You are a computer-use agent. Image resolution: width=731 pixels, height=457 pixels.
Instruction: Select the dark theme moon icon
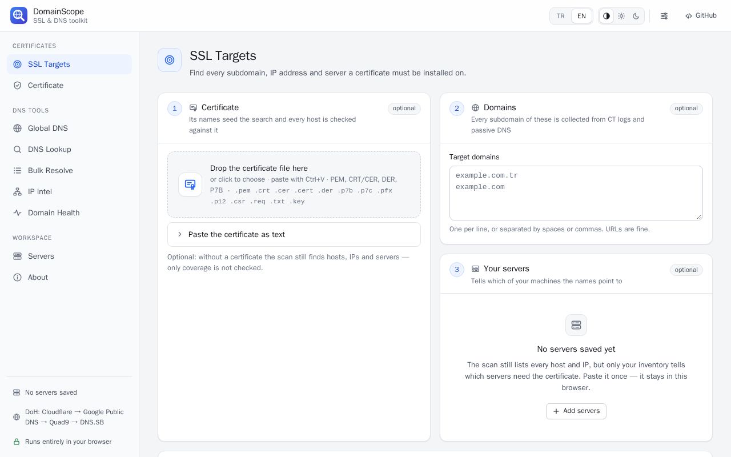636,16
